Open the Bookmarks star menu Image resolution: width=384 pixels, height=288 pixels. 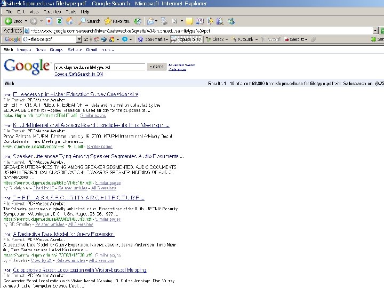point(153,39)
